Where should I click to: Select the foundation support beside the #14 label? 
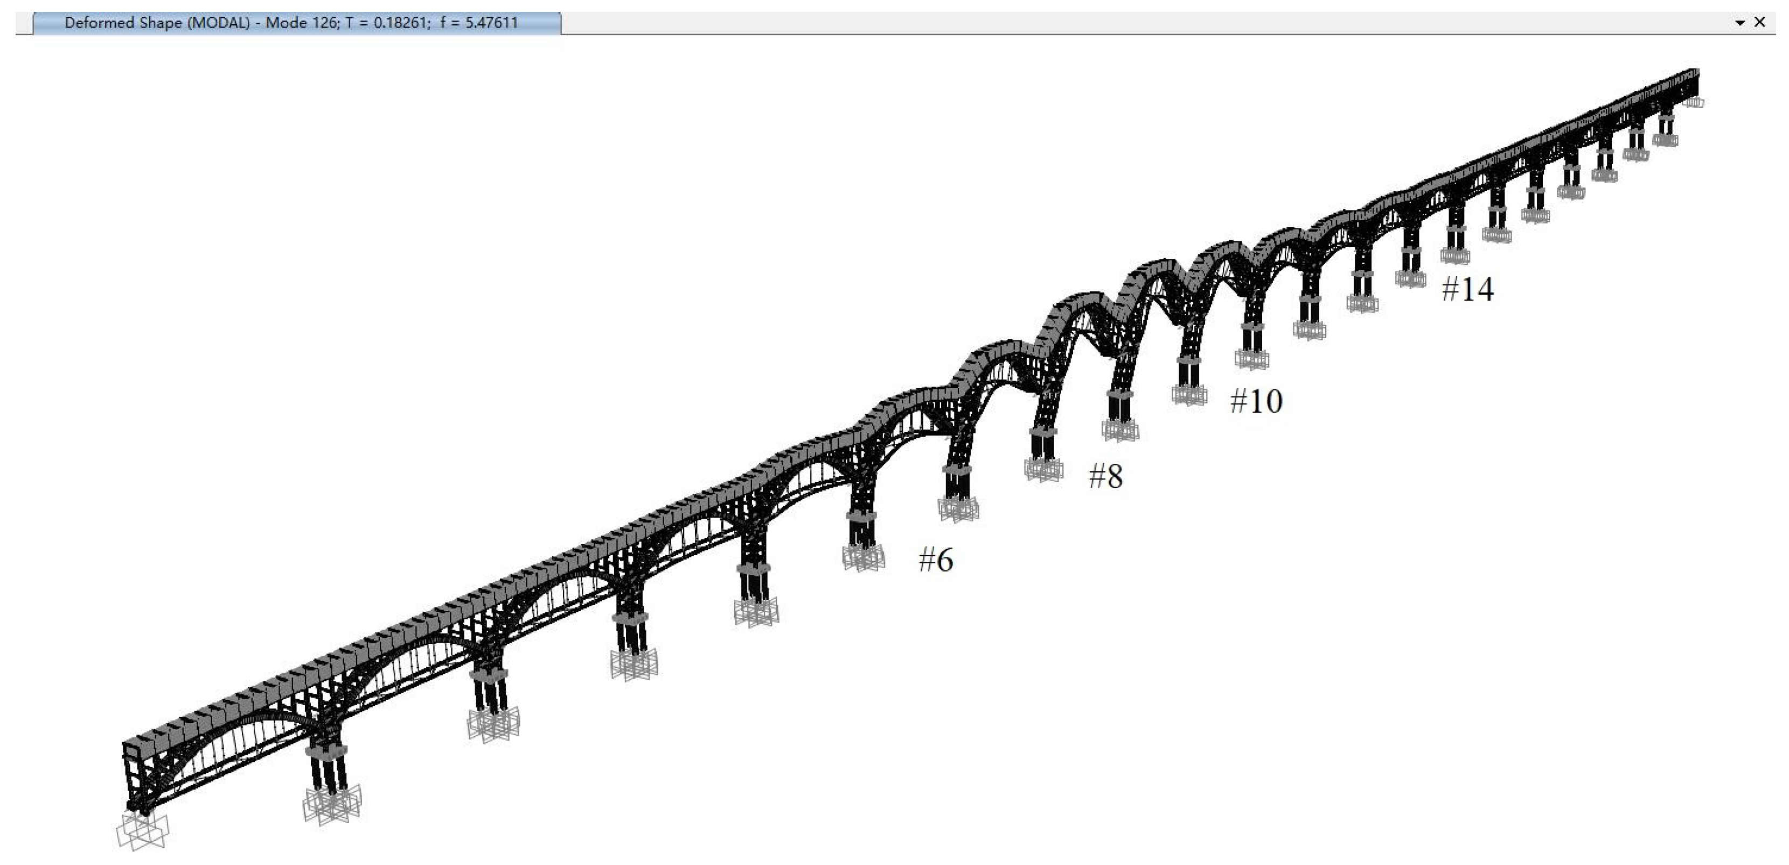tap(1410, 278)
